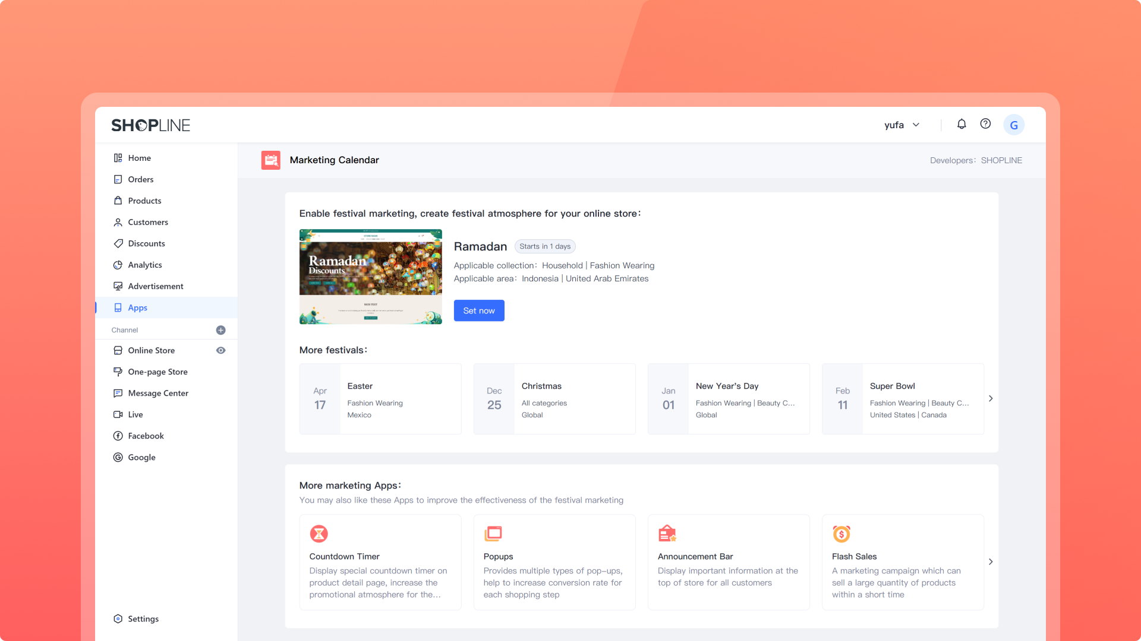Select the Announcement Bar app icon
Screen dimensions: 1141x641
(667, 534)
